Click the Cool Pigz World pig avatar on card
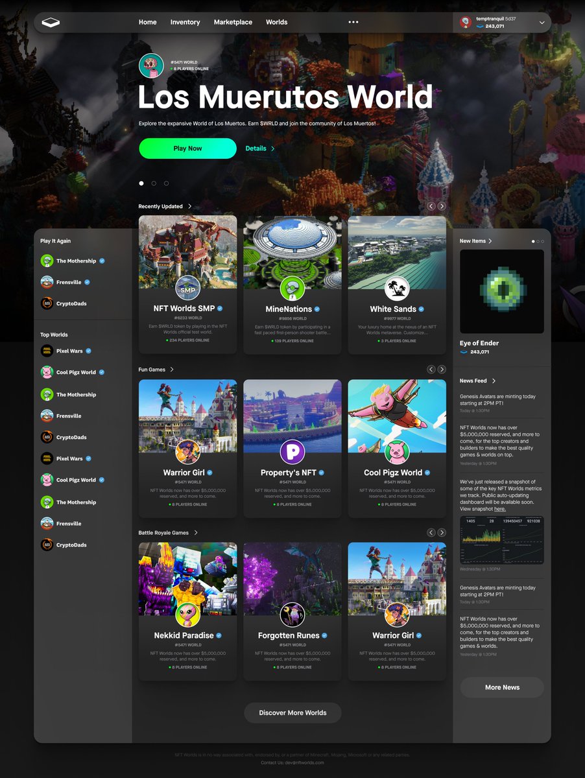 point(397,451)
